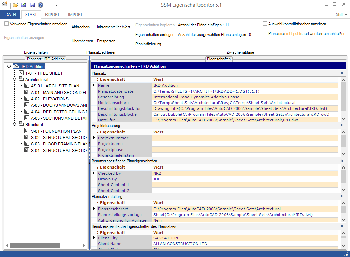Image resolution: width=350 pixels, height=257 pixels.
Task: Click the sheet icon beside A-03 - DOORS WINDOWS
Action: point(27,105)
